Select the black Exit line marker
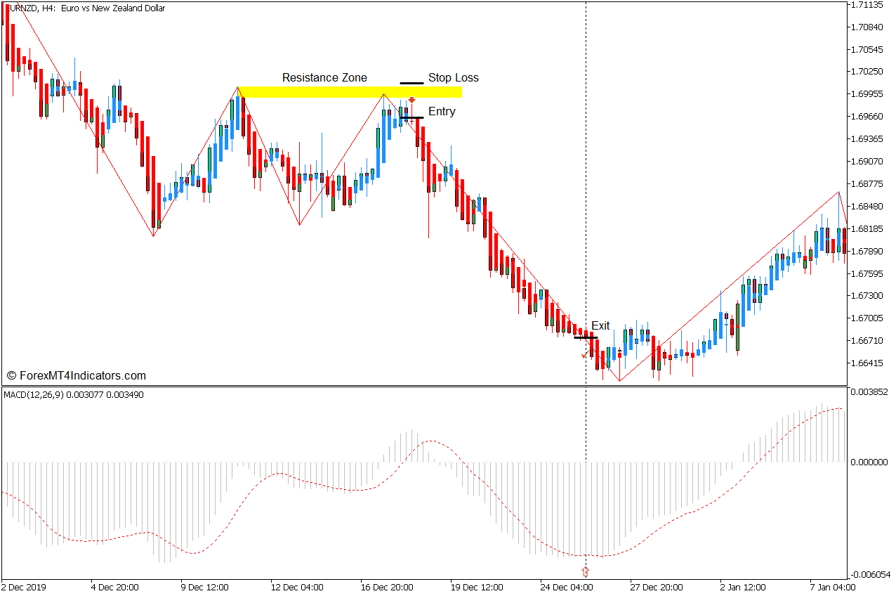The height and width of the screenshot is (596, 896). (x=586, y=338)
